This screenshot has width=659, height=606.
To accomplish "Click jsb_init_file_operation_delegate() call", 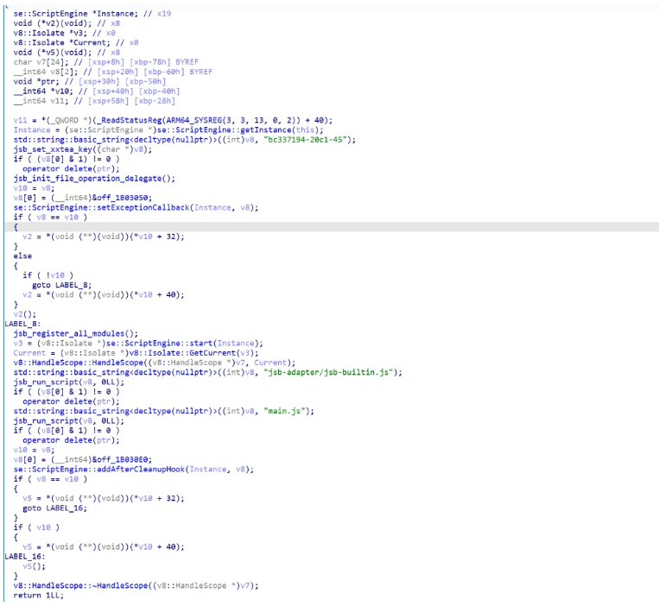I will pyautogui.click(x=94, y=179).
